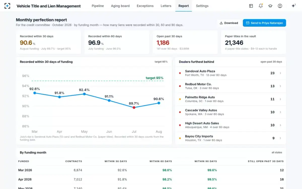302x189 pixels.
Task: Click the Recorded within 30 days card
Action: point(48,42)
